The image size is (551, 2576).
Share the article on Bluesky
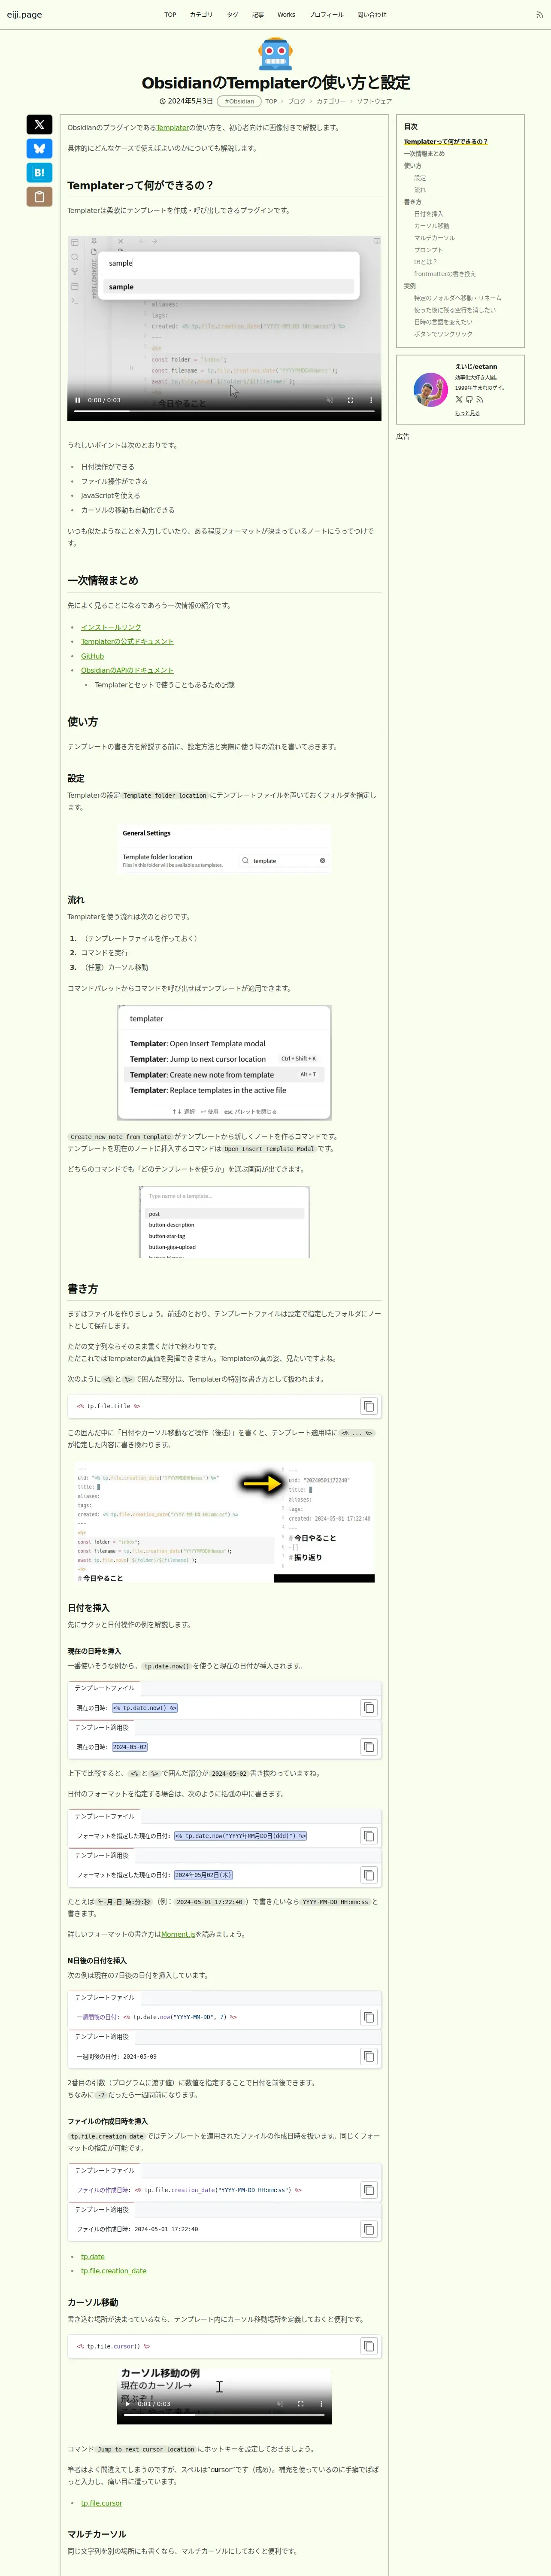(x=39, y=148)
